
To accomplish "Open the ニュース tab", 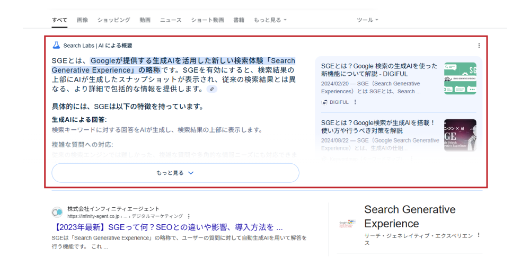I will [171, 20].
